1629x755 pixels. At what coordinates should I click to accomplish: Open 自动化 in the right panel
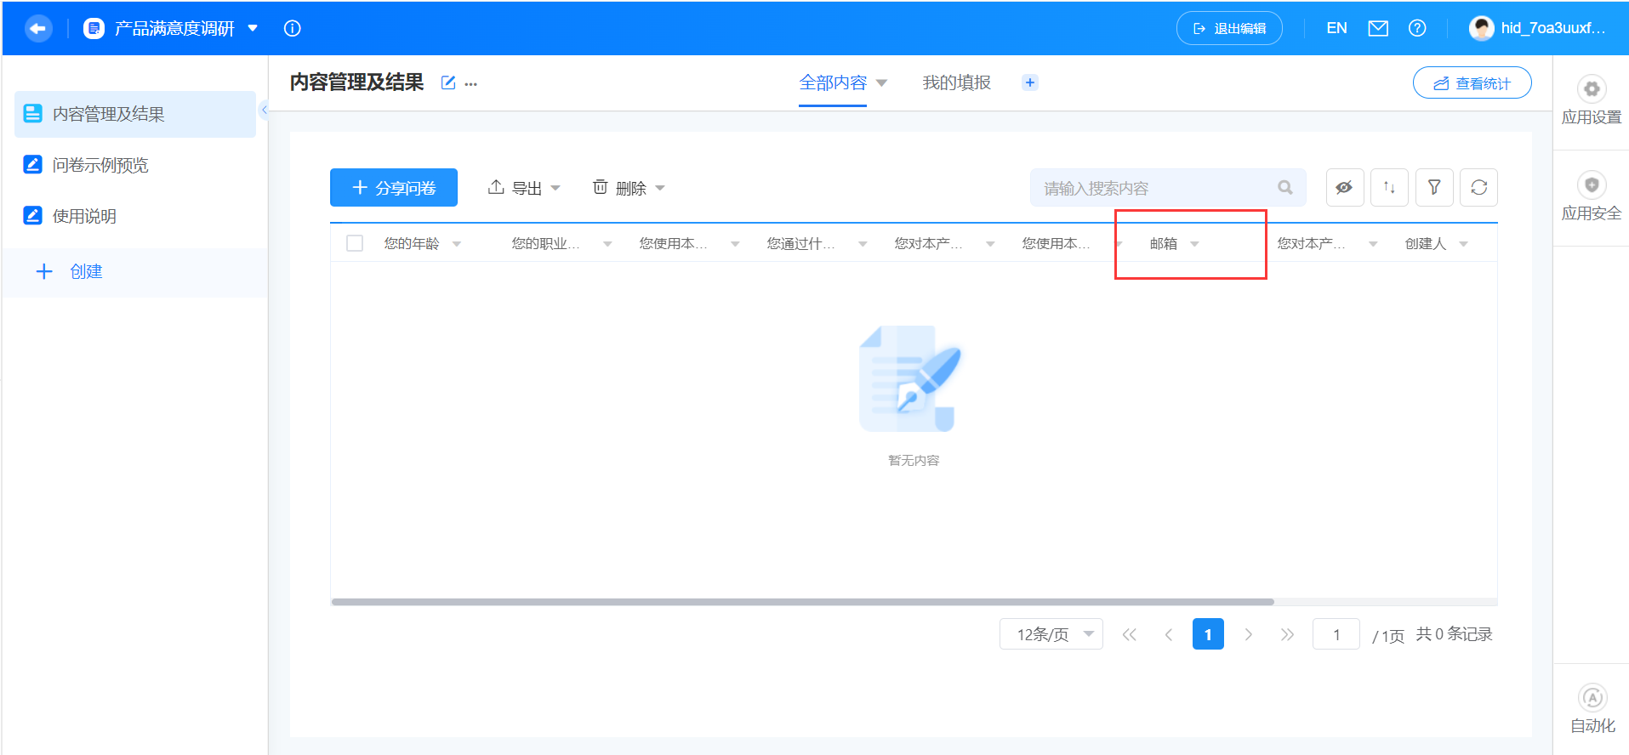coord(1592,709)
